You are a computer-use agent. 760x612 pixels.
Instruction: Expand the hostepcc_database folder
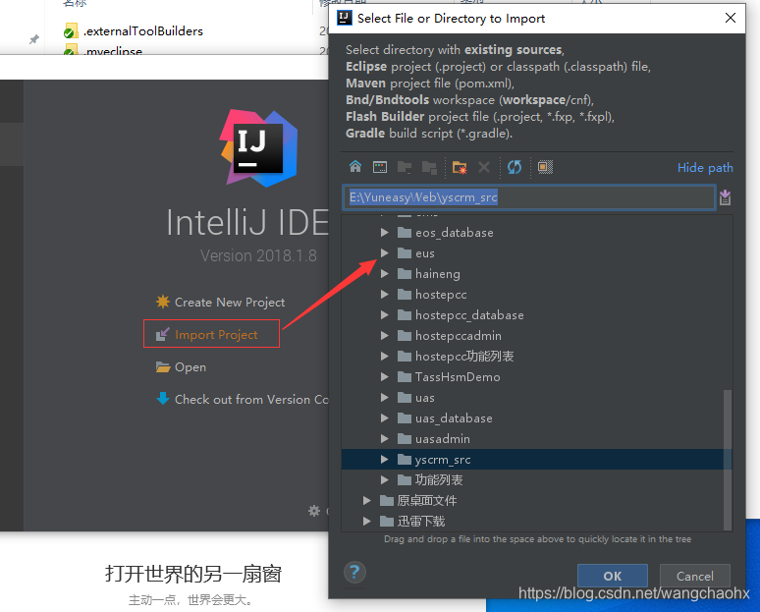(x=384, y=314)
